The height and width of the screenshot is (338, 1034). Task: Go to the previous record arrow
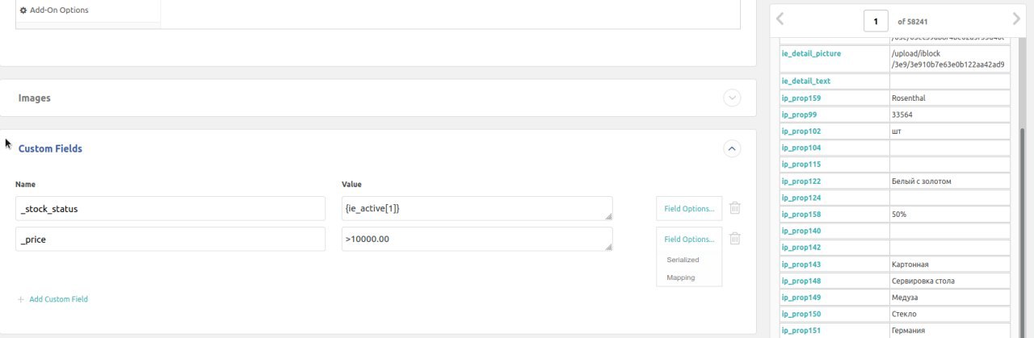780,19
